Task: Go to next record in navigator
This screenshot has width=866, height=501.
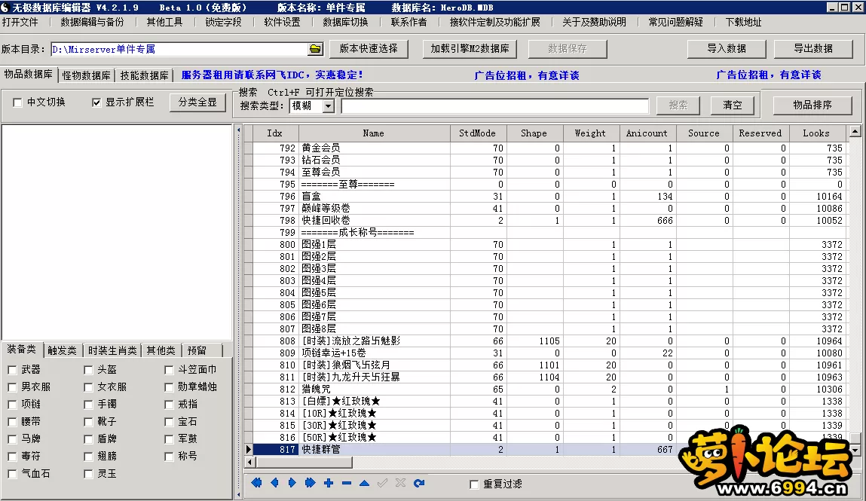Action: [292, 483]
